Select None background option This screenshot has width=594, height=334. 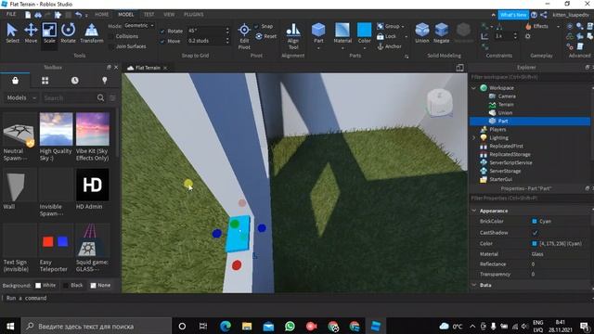click(93, 285)
